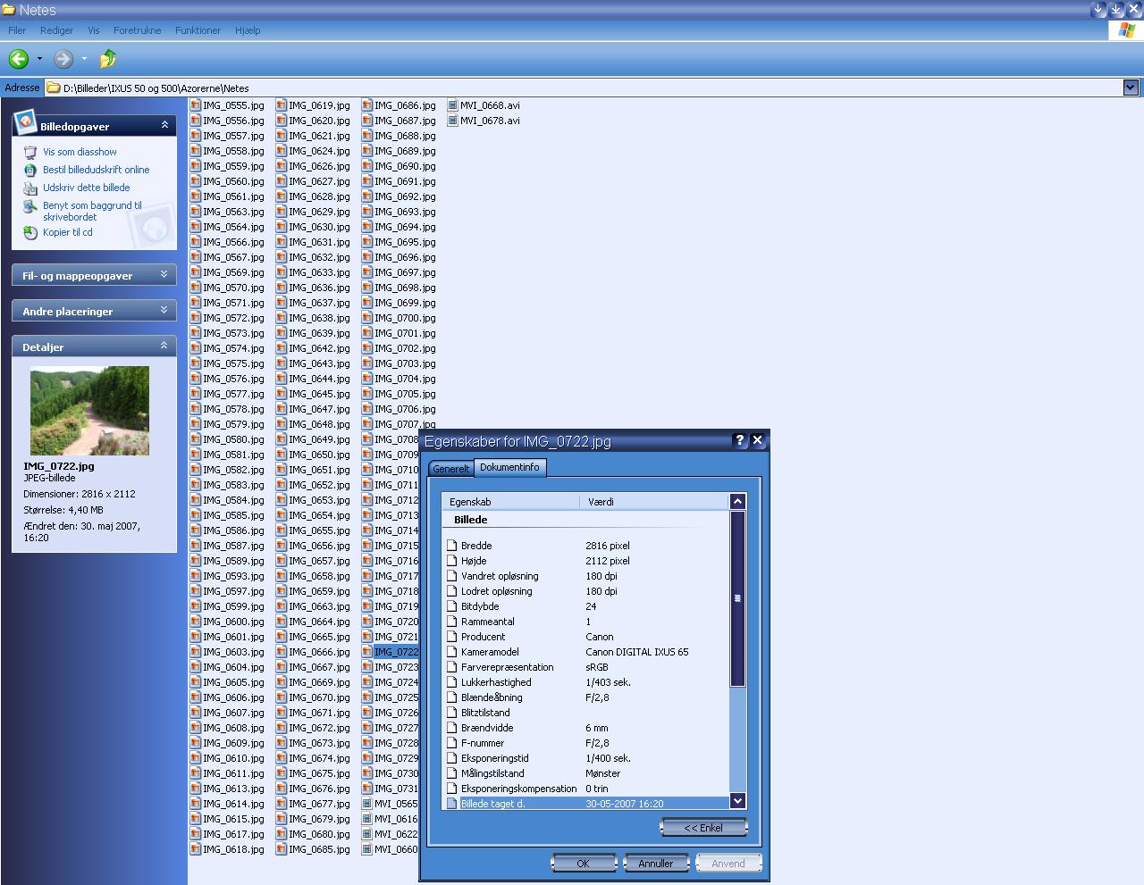Screen dimensions: 1144x885
Task: Select file IMG_0685.jpg icon
Action: [x=281, y=849]
